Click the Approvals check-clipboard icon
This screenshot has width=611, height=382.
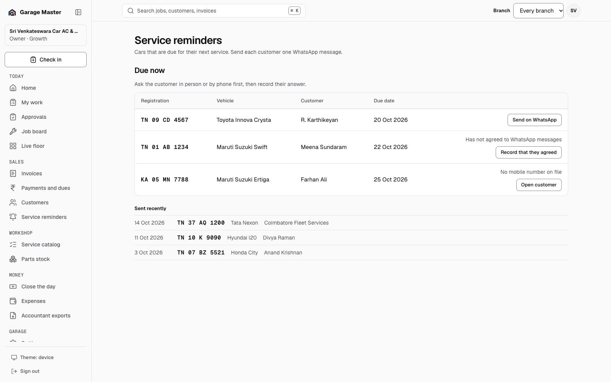[13, 117]
